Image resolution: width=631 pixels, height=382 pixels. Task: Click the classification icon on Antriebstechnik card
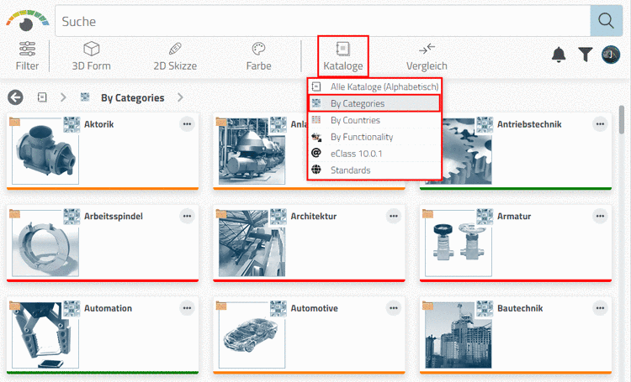[485, 124]
